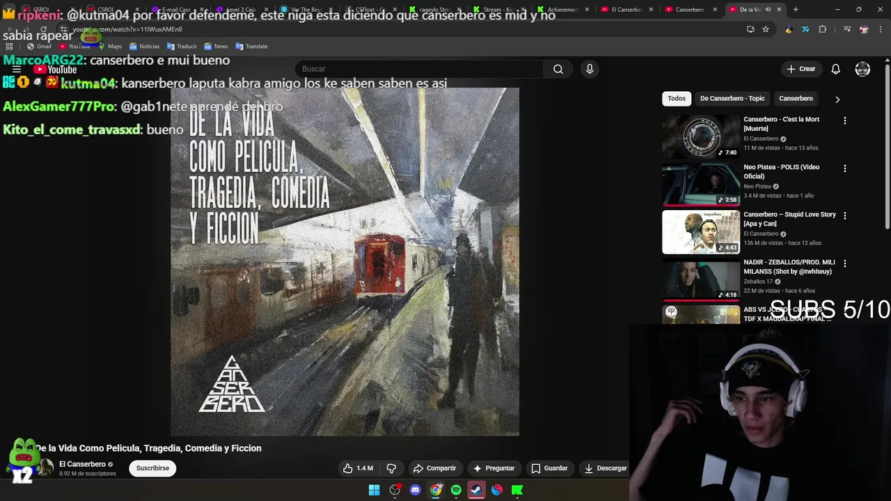Open the Traducir bookmark folder
The width and height of the screenshot is (891, 501).
[182, 46]
